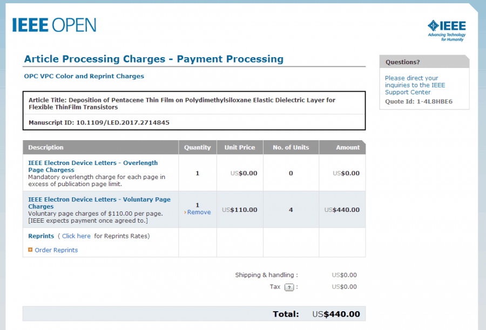Select the Reprints row label

click(x=41, y=236)
